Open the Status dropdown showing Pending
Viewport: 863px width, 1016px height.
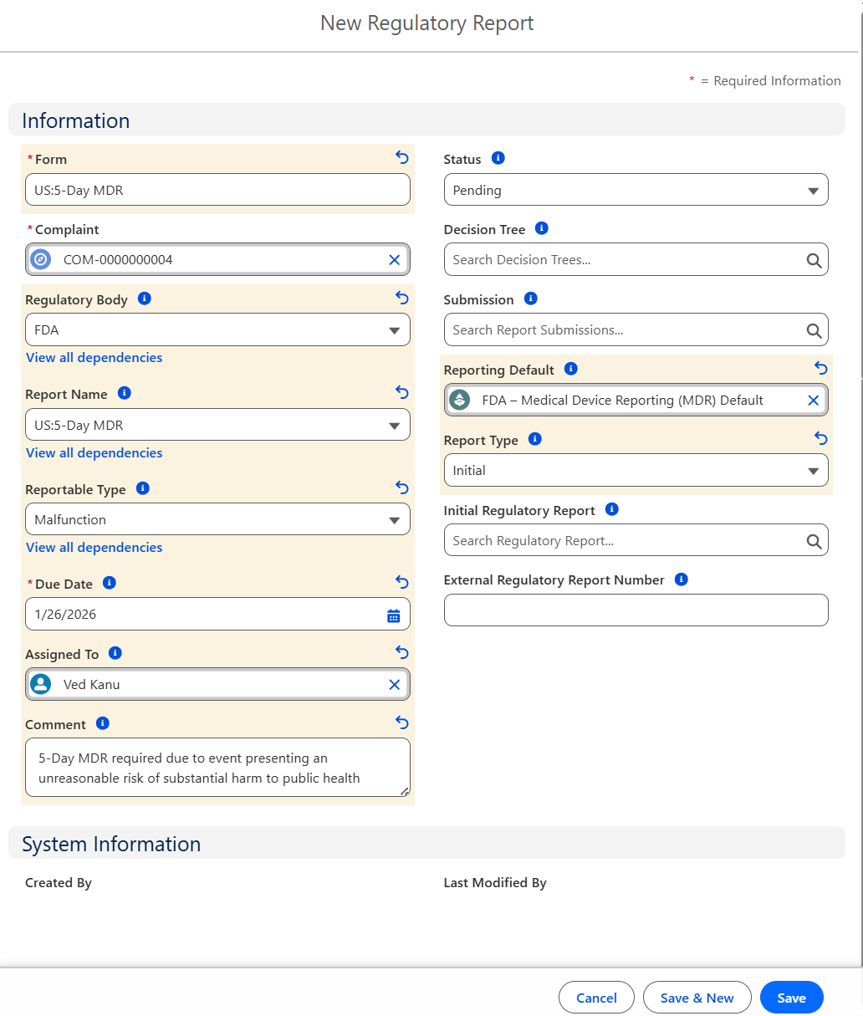[636, 190]
